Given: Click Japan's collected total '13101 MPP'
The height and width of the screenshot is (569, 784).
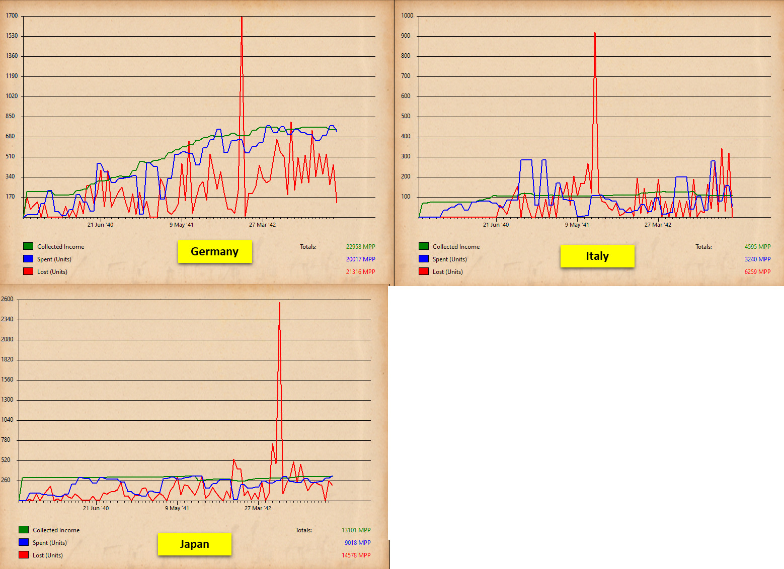Looking at the screenshot, I should [x=356, y=530].
